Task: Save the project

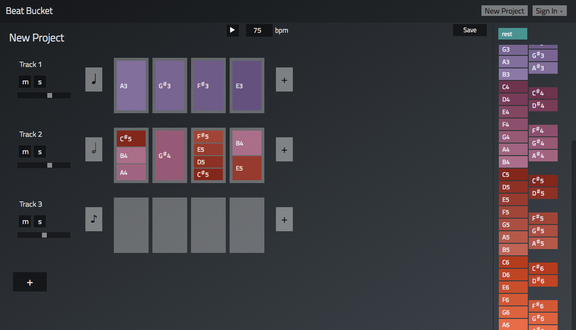Action: [470, 30]
